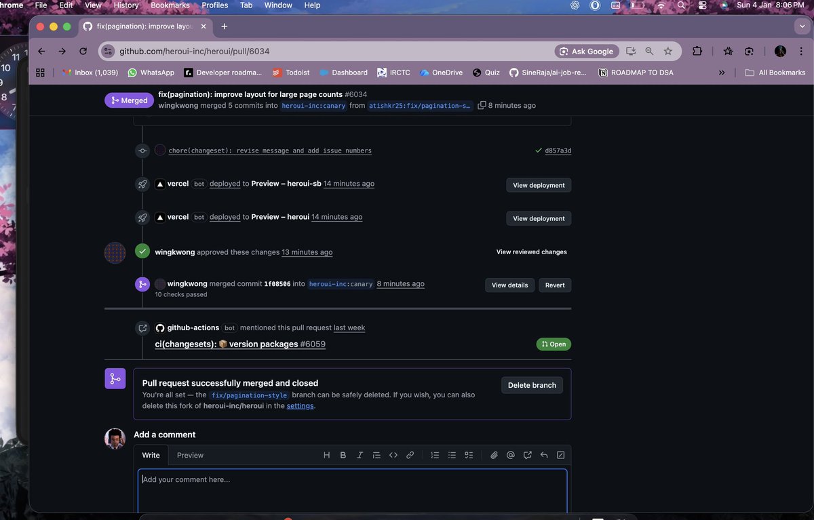
Task: Go back to previous page
Action: [41, 52]
